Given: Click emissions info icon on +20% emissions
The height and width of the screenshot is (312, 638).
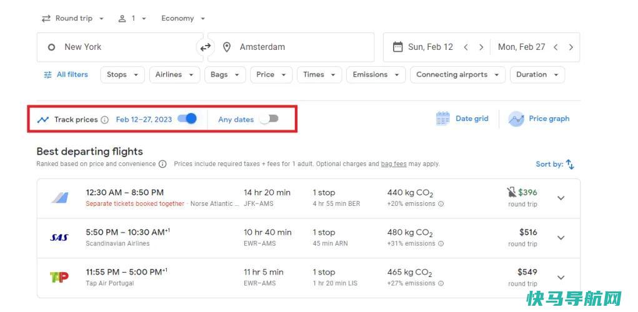Looking at the screenshot, I should (x=441, y=204).
